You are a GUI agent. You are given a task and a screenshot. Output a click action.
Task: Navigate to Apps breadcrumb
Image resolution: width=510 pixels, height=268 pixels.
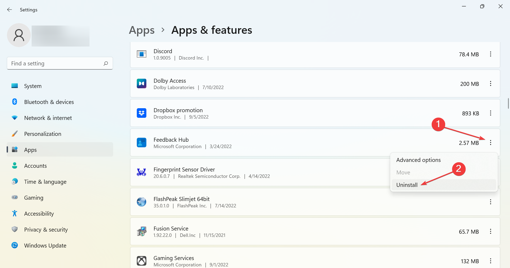coord(142,30)
